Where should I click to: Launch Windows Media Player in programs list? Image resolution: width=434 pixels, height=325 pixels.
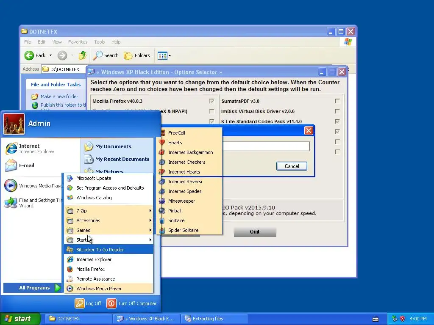(x=108, y=289)
